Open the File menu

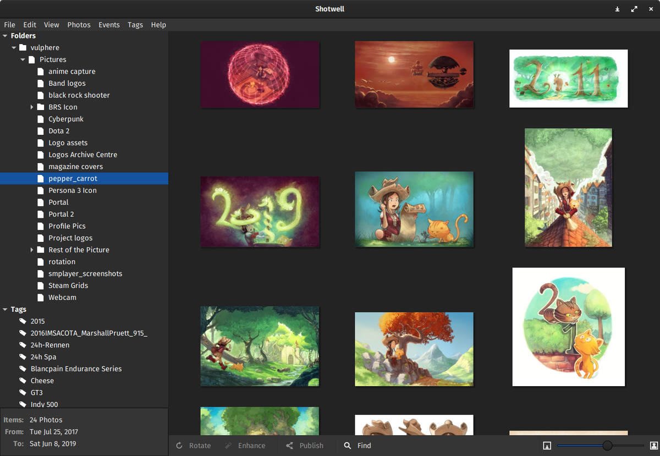tap(10, 25)
